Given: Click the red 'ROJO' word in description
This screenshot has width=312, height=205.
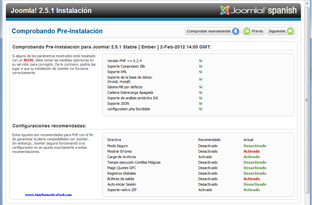Looking at the screenshot, I should [29, 60].
